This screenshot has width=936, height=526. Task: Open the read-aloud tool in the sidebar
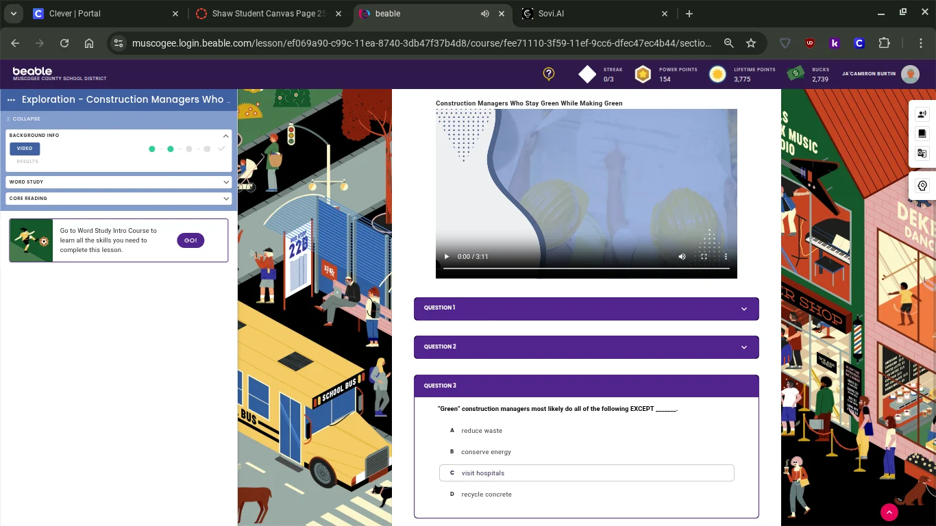(x=922, y=114)
